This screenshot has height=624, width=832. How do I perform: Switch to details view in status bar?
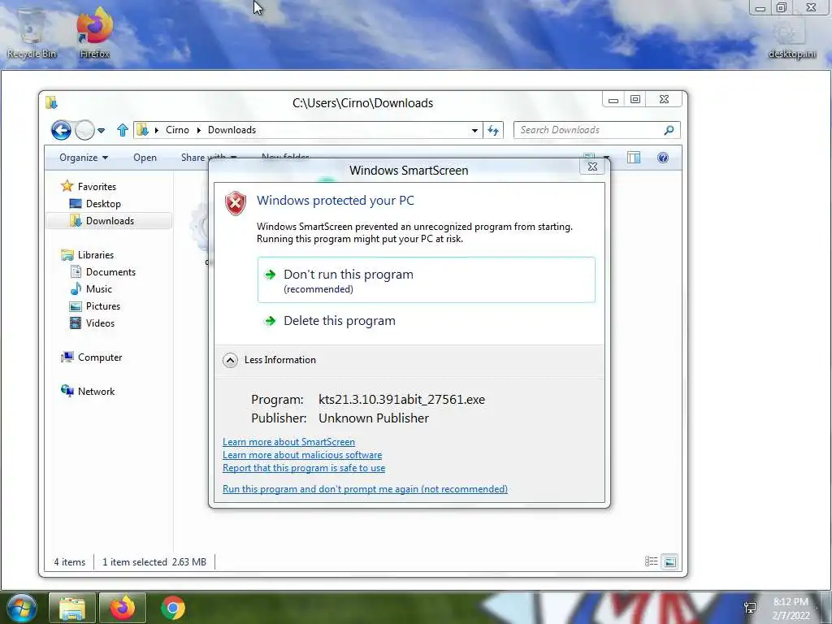point(651,561)
